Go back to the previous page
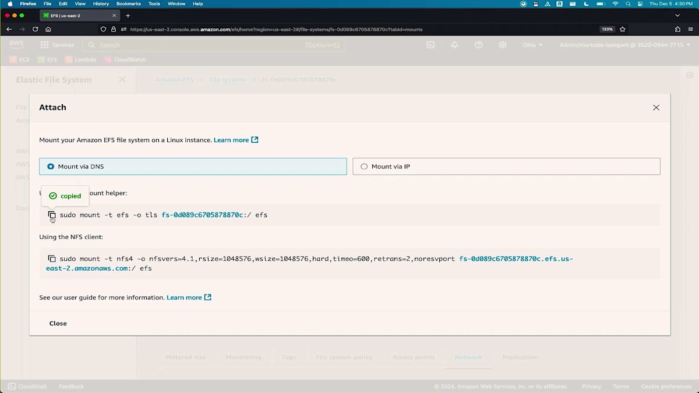699x393 pixels. pos(9,29)
